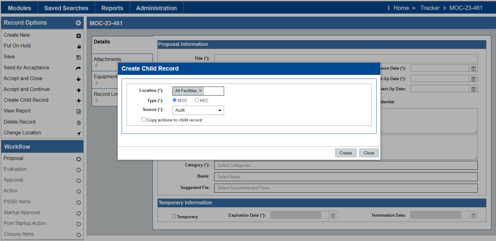The image size is (496, 241).
Task: Click the Send for Acceptance arrow icon
Action: coord(78,68)
